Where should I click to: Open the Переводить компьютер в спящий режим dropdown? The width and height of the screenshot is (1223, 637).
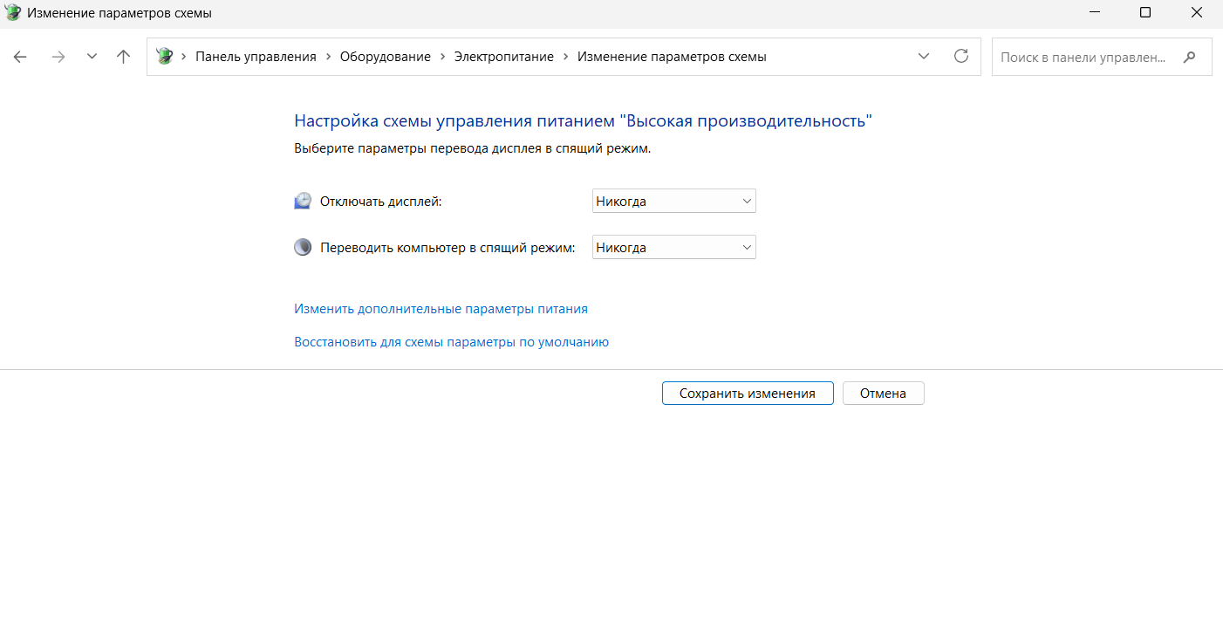pos(673,248)
